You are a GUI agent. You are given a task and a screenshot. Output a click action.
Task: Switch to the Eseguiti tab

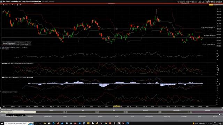click(13, 115)
